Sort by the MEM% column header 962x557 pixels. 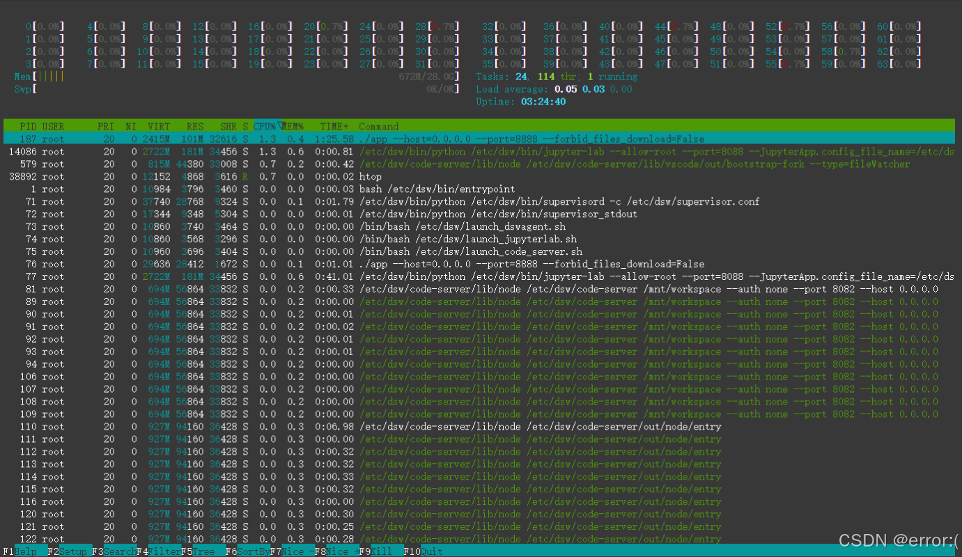[x=292, y=126]
